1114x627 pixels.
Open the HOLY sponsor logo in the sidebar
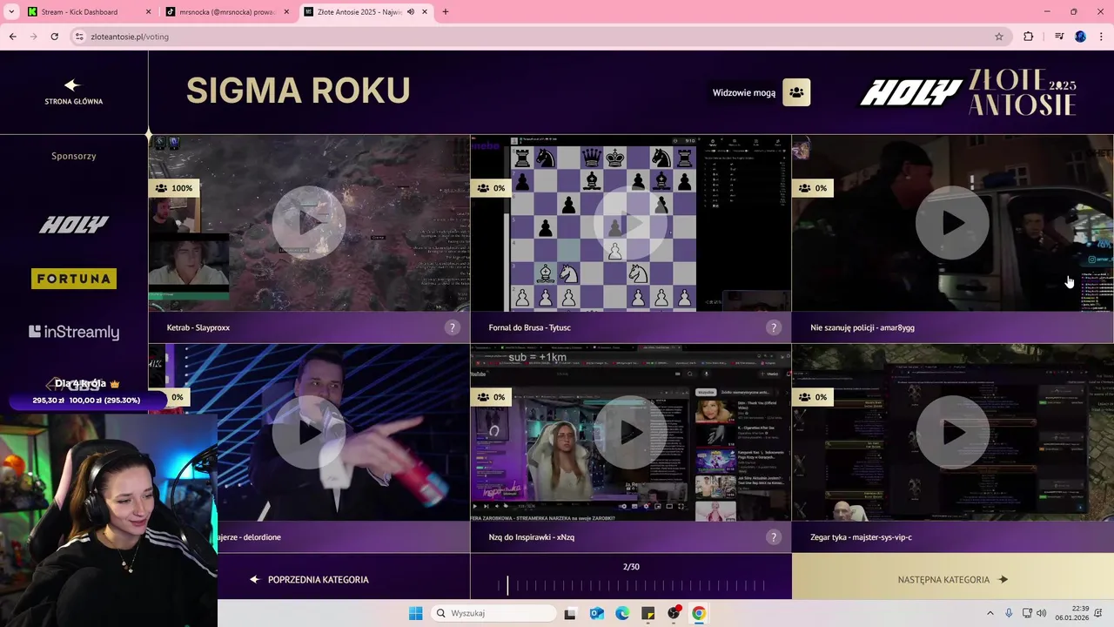(74, 225)
